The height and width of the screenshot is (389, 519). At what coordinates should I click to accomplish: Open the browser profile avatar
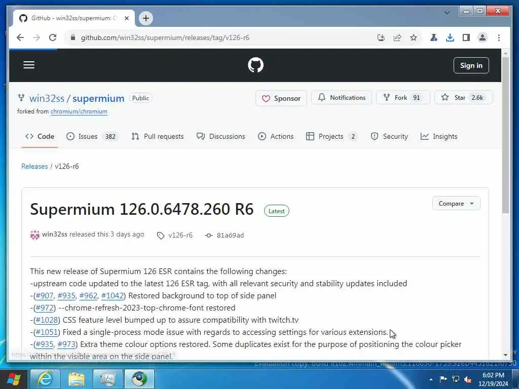click(483, 37)
